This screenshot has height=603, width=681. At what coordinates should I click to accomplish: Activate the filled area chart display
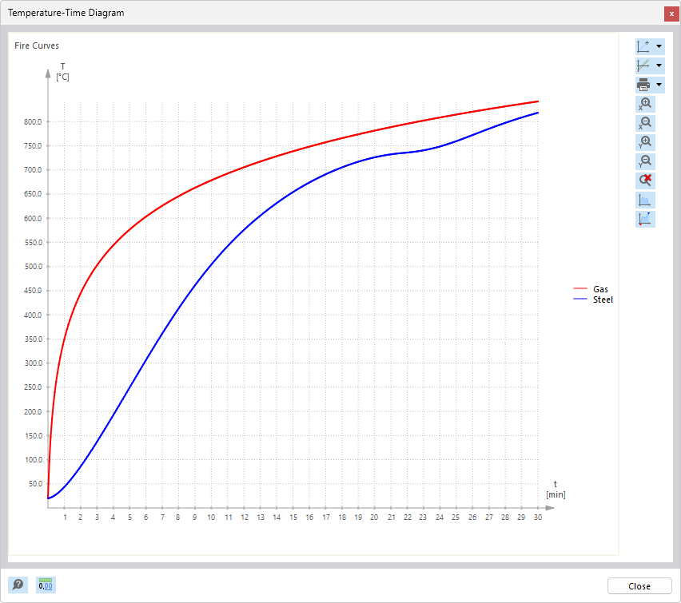644,199
